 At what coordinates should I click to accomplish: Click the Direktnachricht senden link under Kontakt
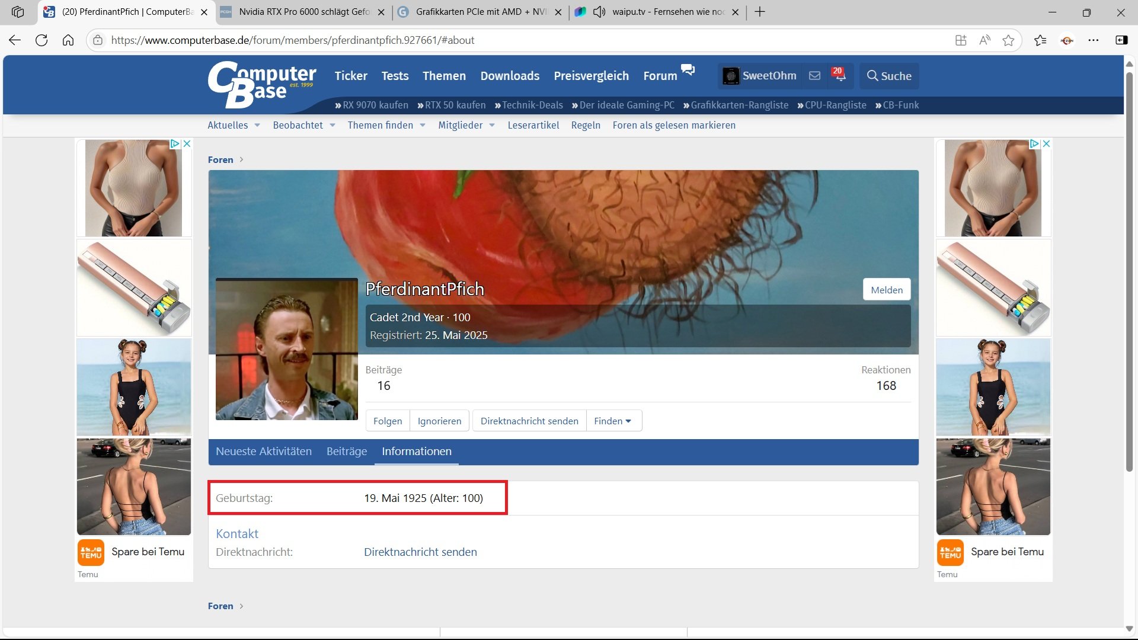(420, 552)
